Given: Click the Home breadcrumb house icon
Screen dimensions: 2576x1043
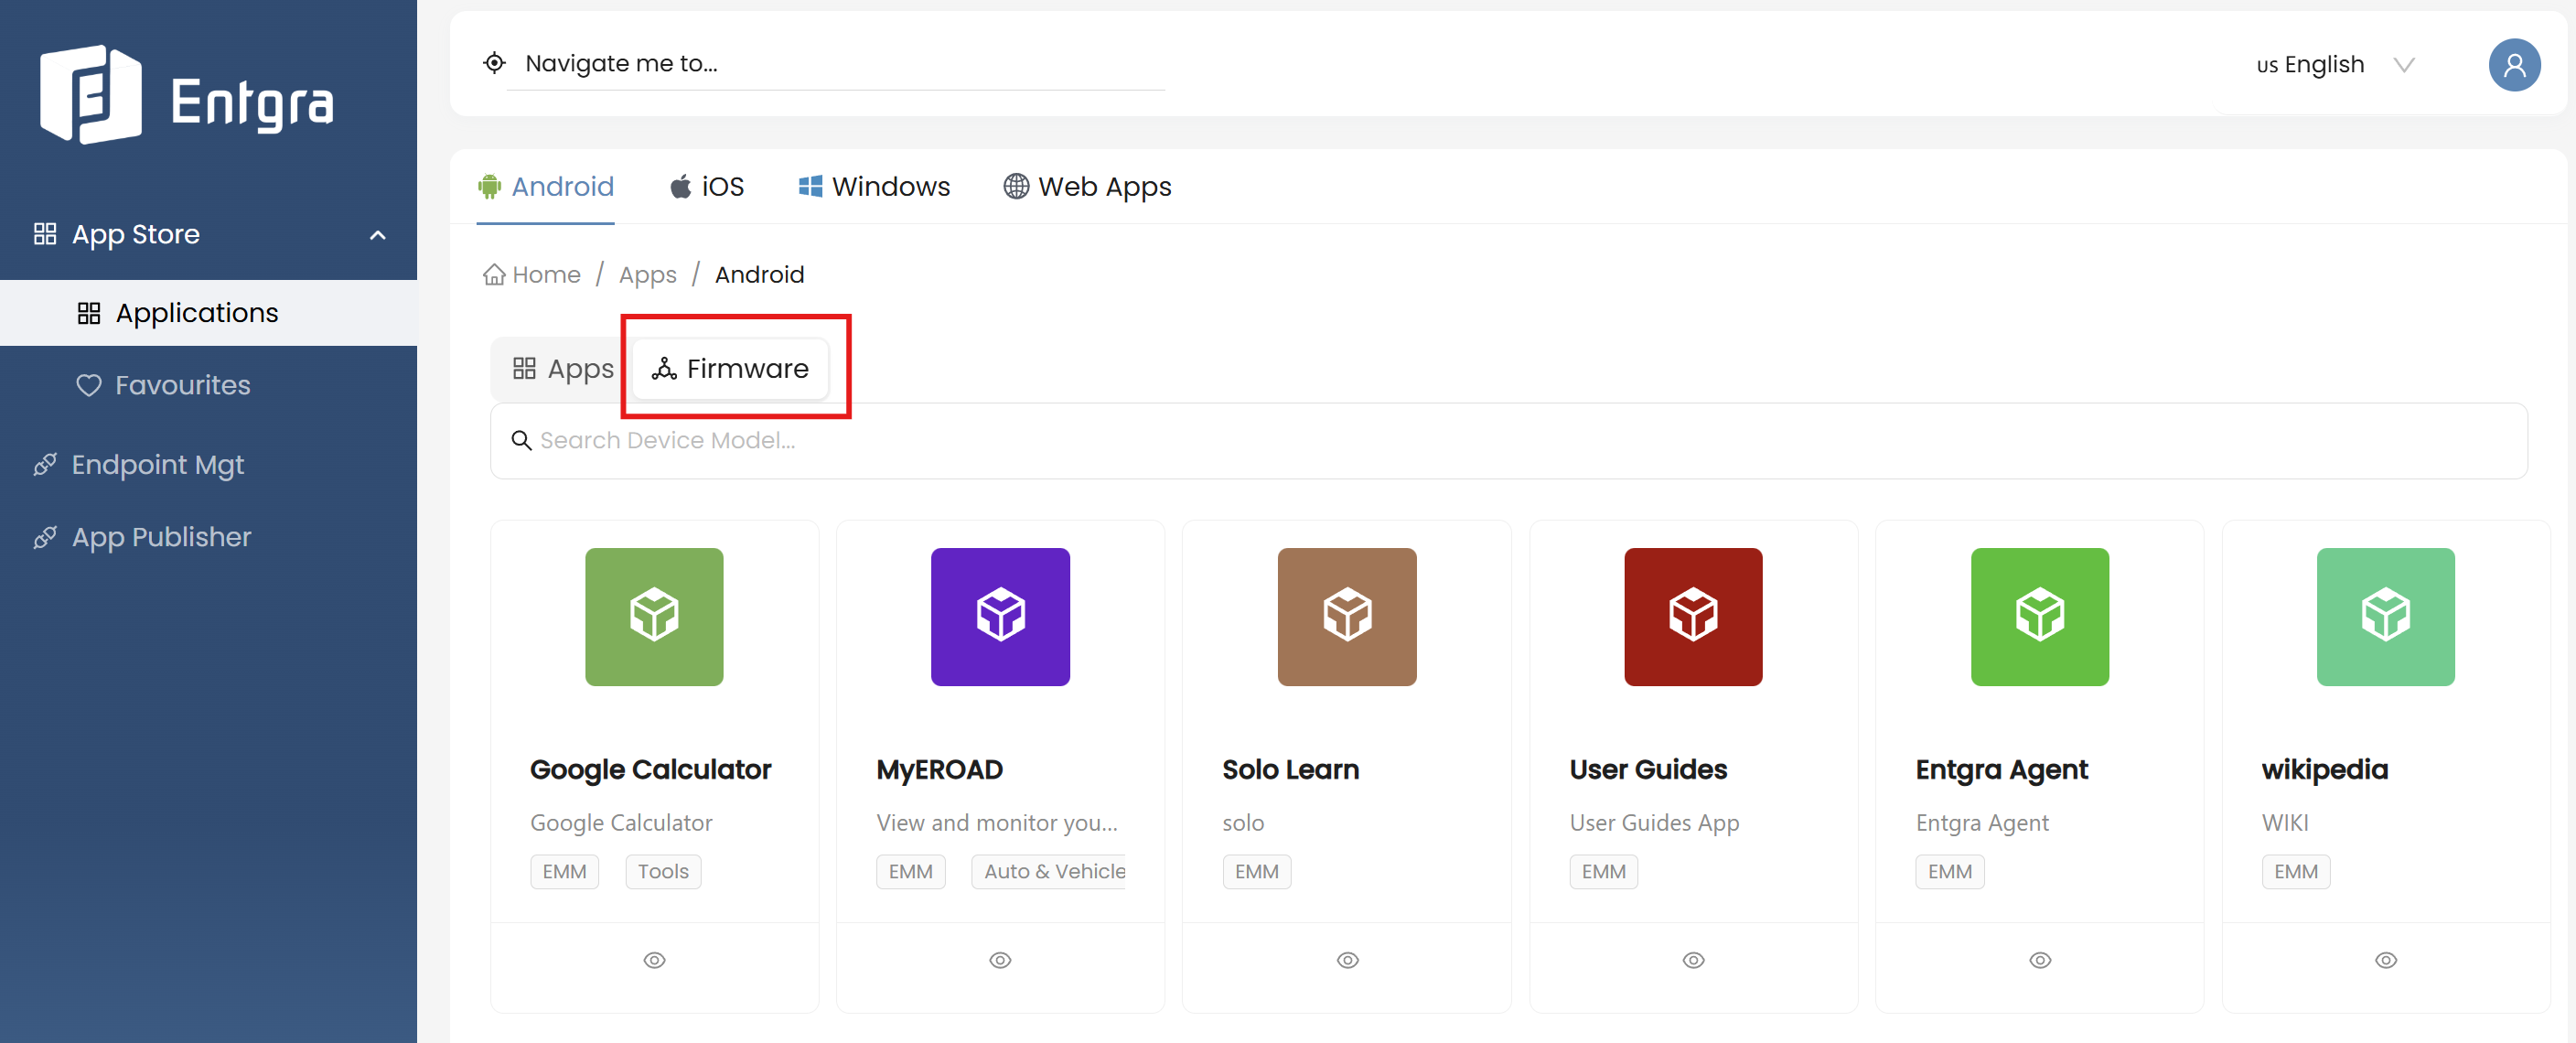Looking at the screenshot, I should click(494, 274).
